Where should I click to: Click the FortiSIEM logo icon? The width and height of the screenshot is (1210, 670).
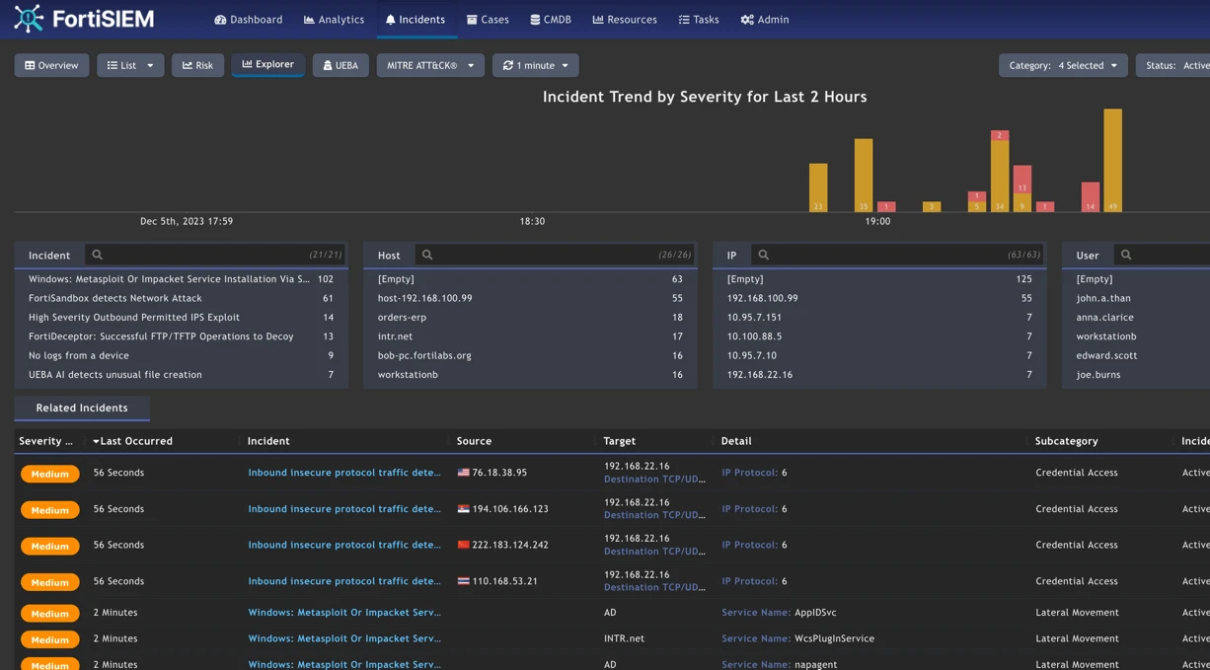pos(29,19)
